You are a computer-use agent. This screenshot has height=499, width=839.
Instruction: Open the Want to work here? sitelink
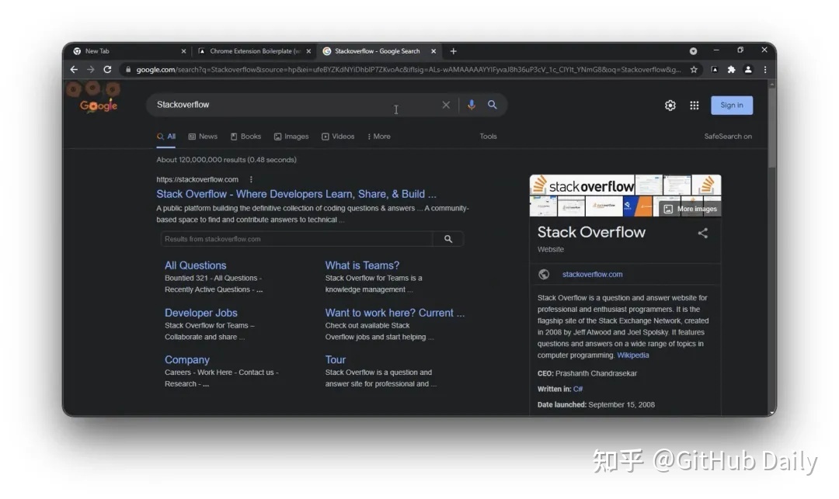pos(395,313)
